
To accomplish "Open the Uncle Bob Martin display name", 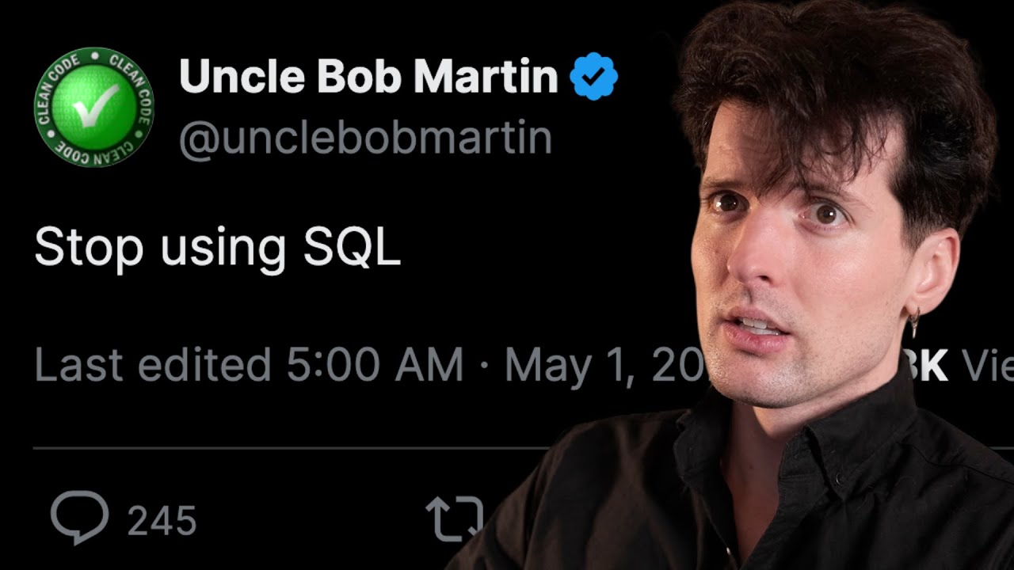I will tap(368, 77).
